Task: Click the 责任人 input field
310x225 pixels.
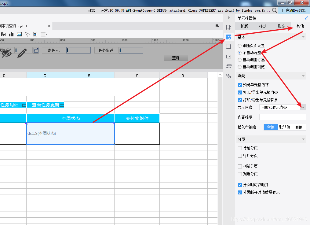Action: tap(78, 50)
